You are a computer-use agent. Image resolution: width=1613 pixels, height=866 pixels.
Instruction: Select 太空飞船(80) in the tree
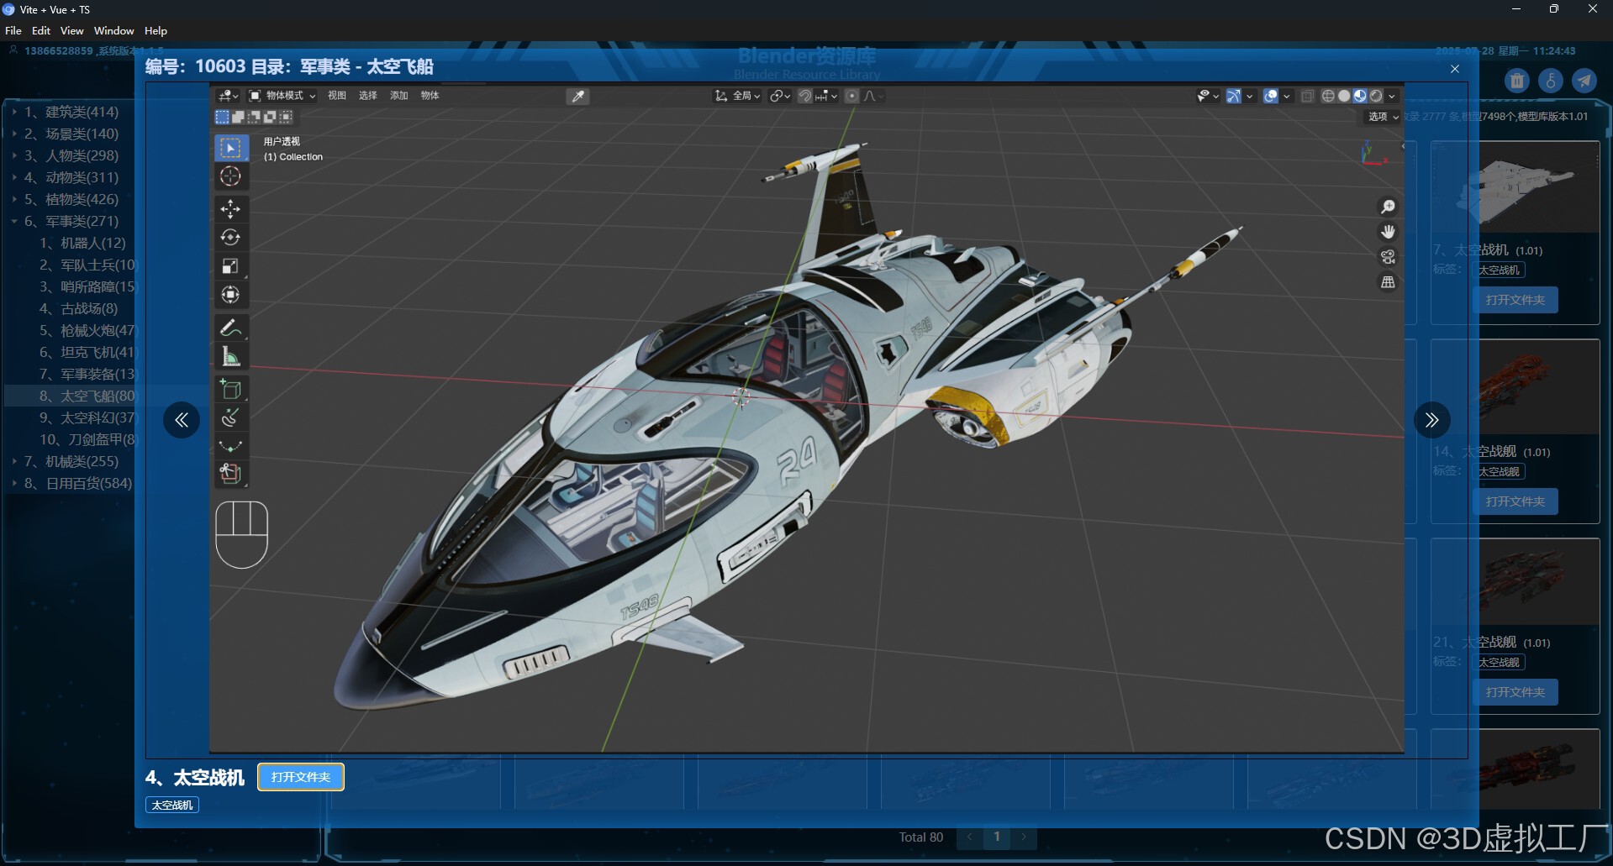[87, 396]
